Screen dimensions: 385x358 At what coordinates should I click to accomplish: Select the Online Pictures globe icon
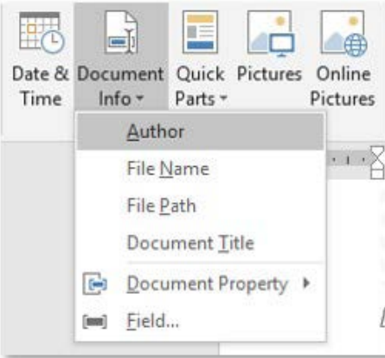[x=343, y=34]
